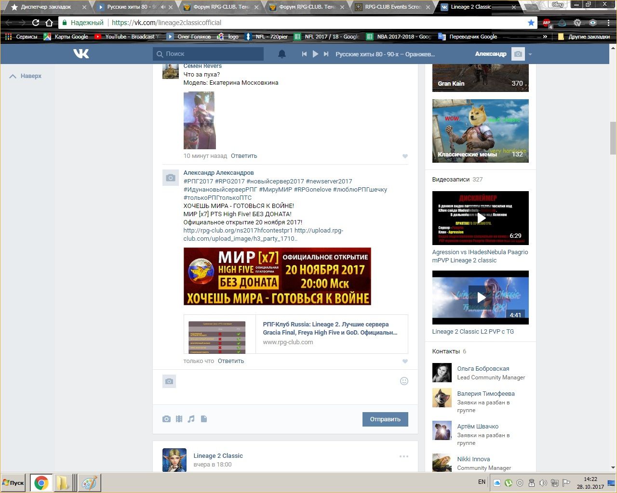Open the РПГ-Клуб Russia link preview
The image size is (617, 493).
click(296, 334)
